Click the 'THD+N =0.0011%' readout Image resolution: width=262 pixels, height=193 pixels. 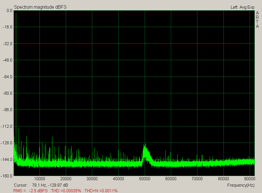[x=101, y=191]
